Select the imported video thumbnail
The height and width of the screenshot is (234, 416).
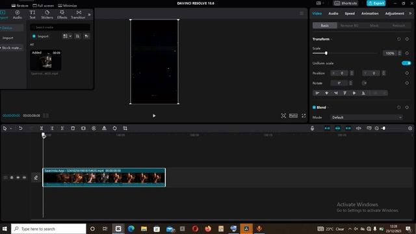tap(45, 60)
